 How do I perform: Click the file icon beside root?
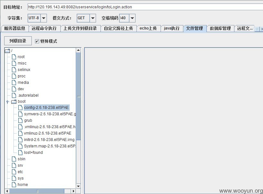14,57
